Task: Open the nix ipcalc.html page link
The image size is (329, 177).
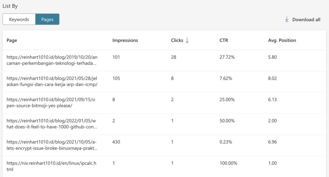Action: (51, 166)
